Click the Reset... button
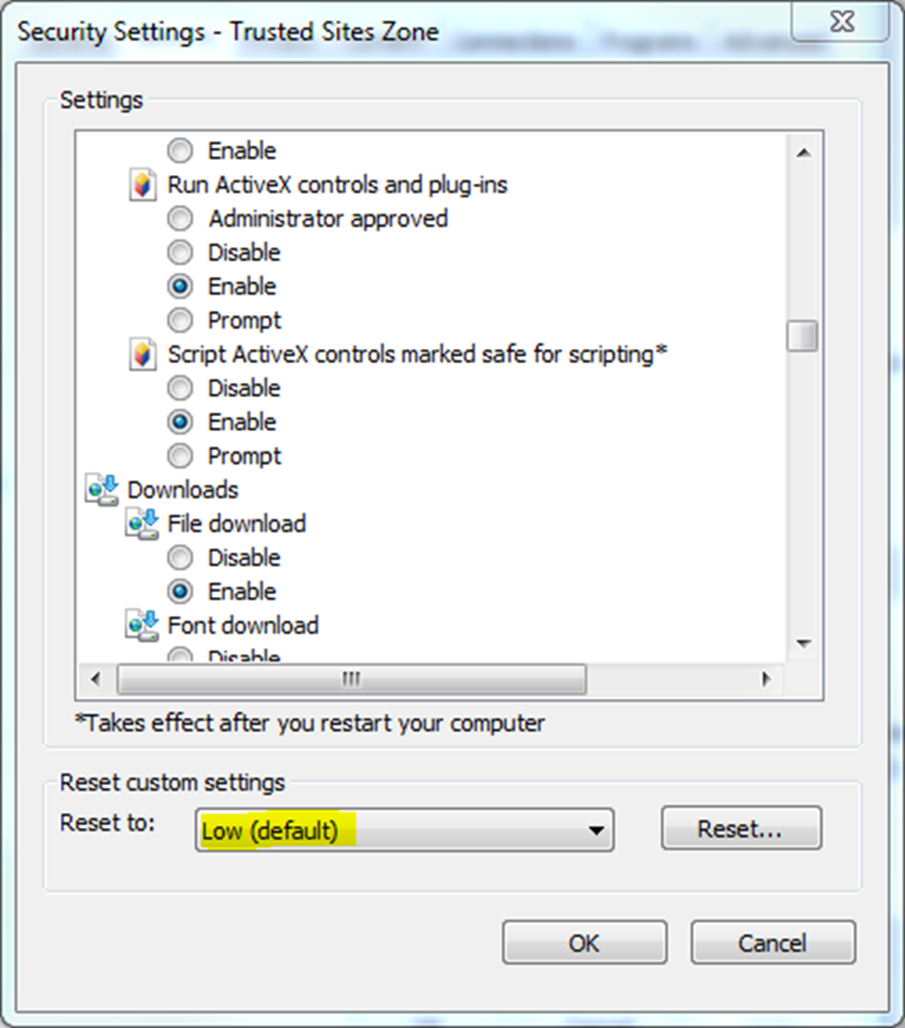This screenshot has height=1028, width=905. coord(740,829)
